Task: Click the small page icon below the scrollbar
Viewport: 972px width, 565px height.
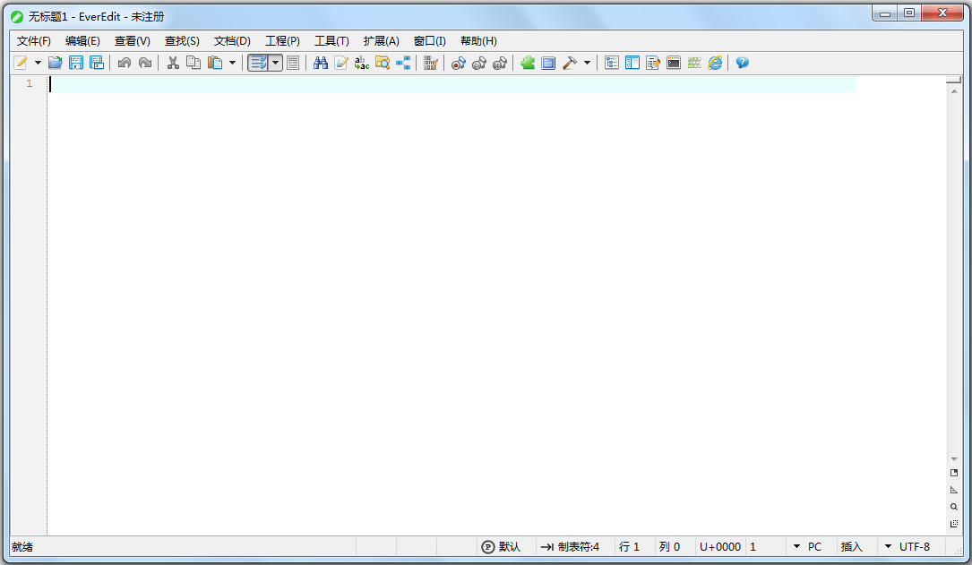Action: point(954,474)
